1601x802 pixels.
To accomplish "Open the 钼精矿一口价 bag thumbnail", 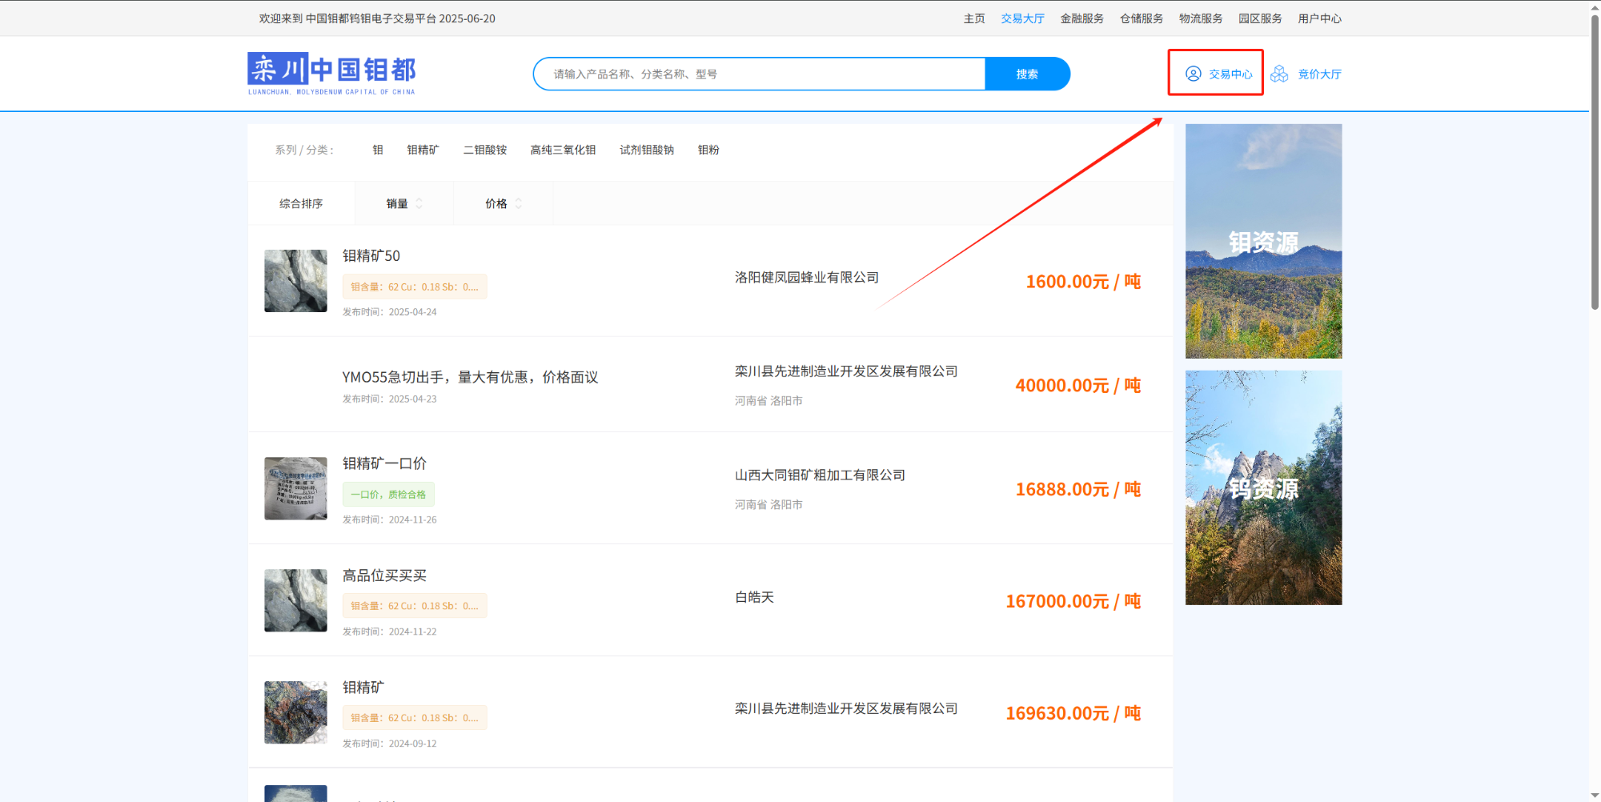I will [x=295, y=488].
